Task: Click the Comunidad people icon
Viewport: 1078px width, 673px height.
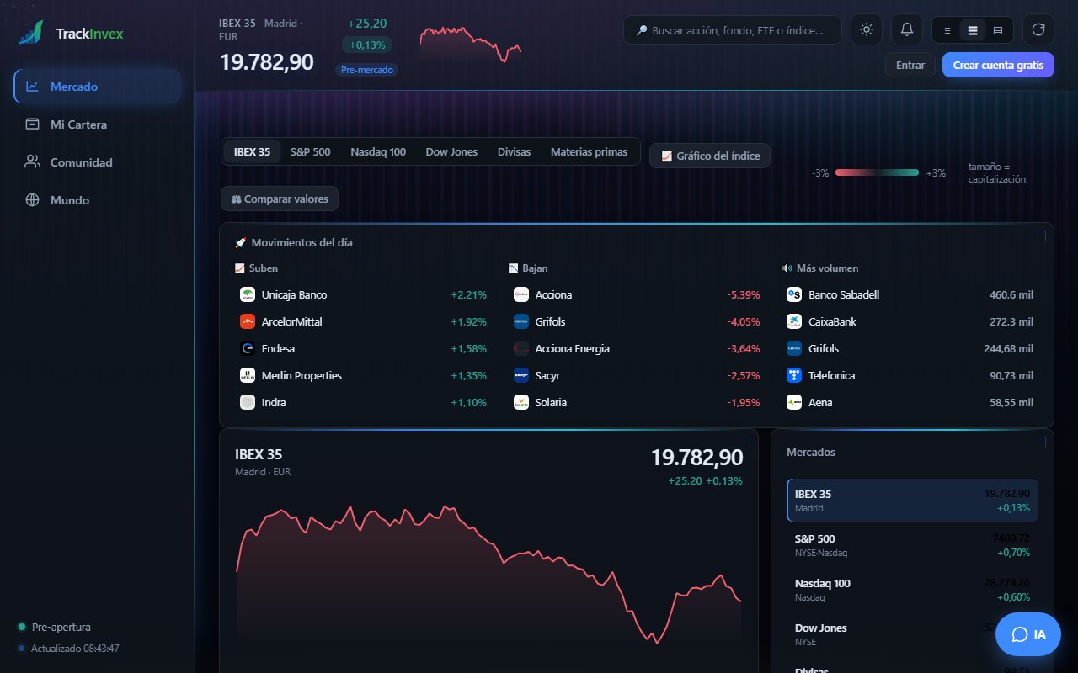Action: click(33, 162)
